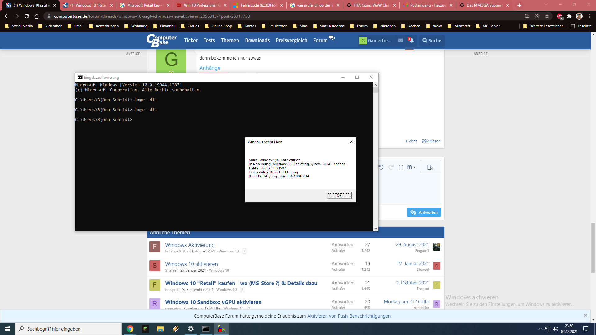Open the Preisvergleich menu item
Screen dimensions: 596x335
coord(291,40)
